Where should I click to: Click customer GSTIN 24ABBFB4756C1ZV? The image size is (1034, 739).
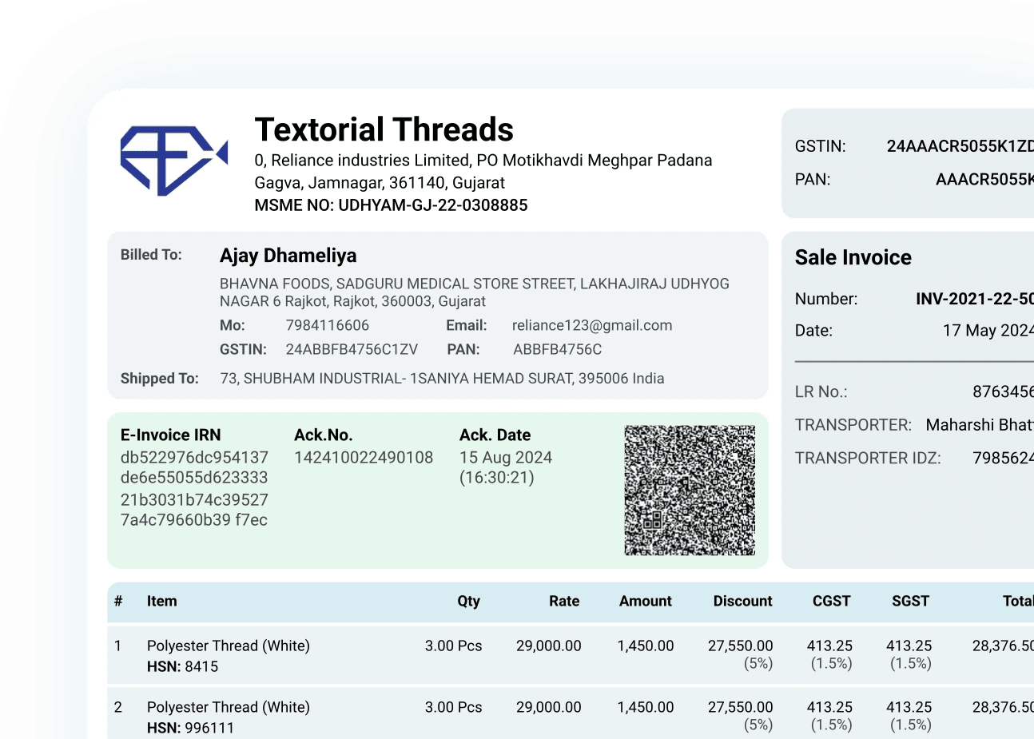click(352, 349)
